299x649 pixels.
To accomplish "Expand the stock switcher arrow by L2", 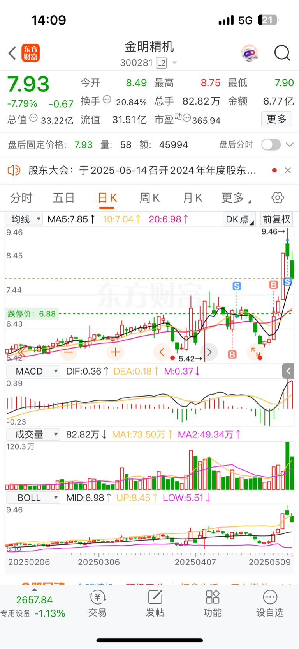I will click(x=174, y=63).
